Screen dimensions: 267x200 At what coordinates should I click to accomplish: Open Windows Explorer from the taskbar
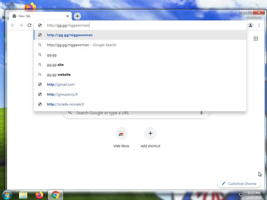(23, 195)
